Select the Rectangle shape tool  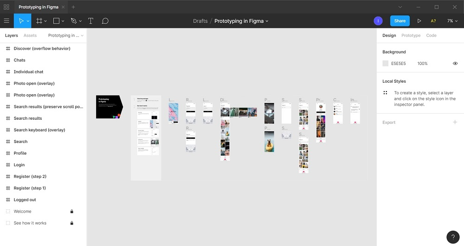tap(56, 21)
